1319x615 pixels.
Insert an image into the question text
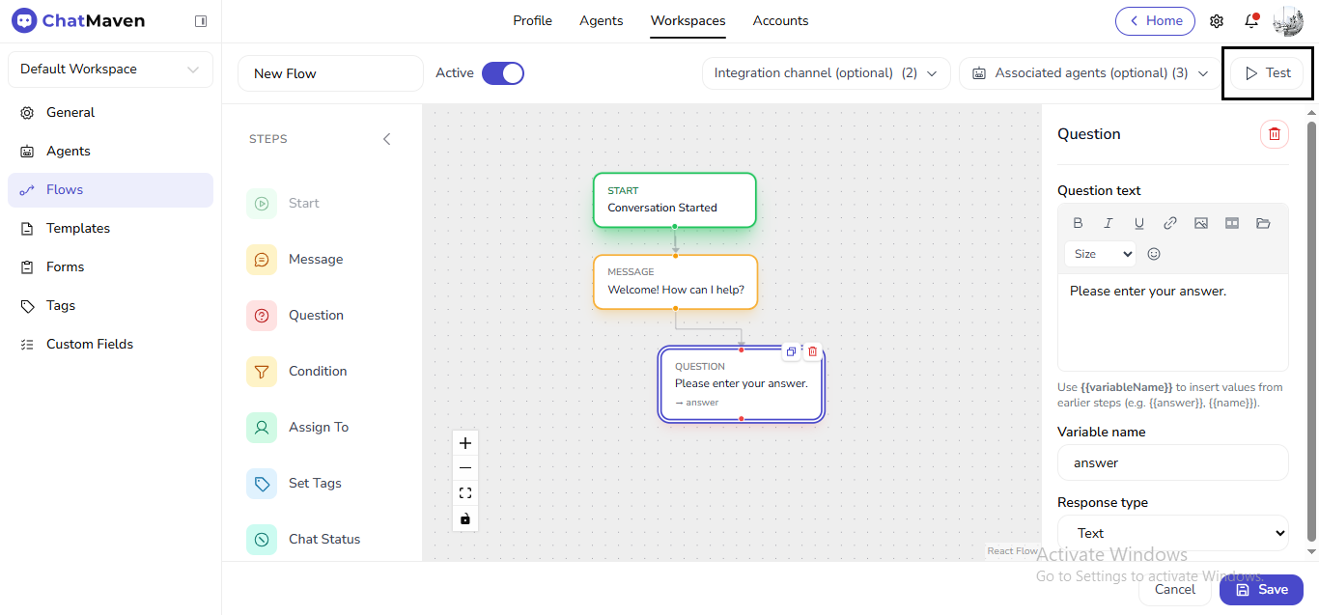pos(1201,222)
